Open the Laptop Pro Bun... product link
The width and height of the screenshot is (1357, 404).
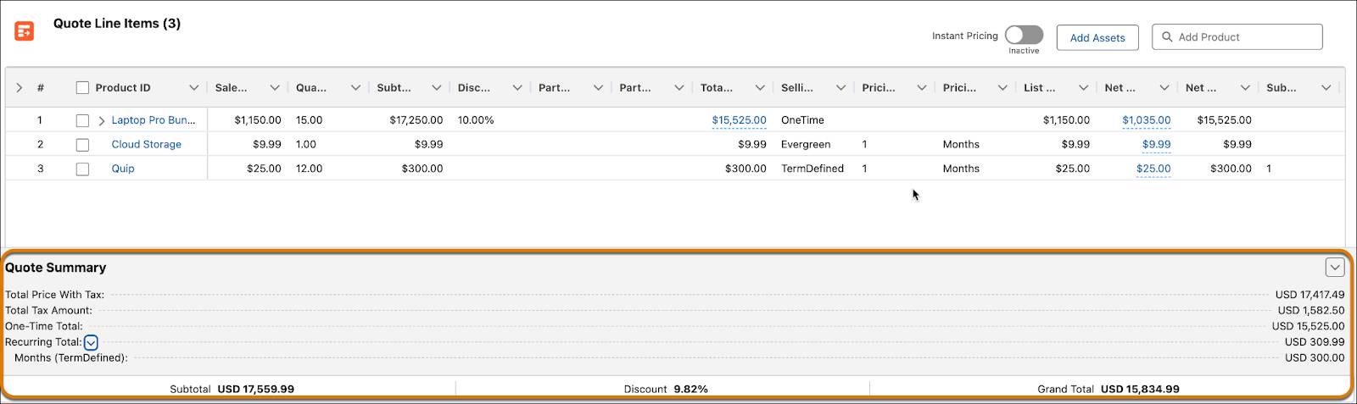[x=154, y=120]
